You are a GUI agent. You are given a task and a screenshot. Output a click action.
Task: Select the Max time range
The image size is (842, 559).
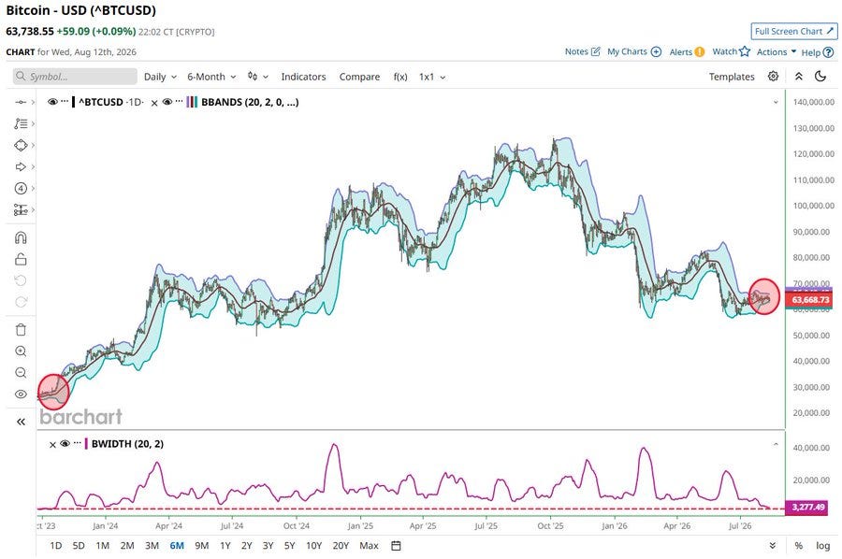tap(369, 546)
